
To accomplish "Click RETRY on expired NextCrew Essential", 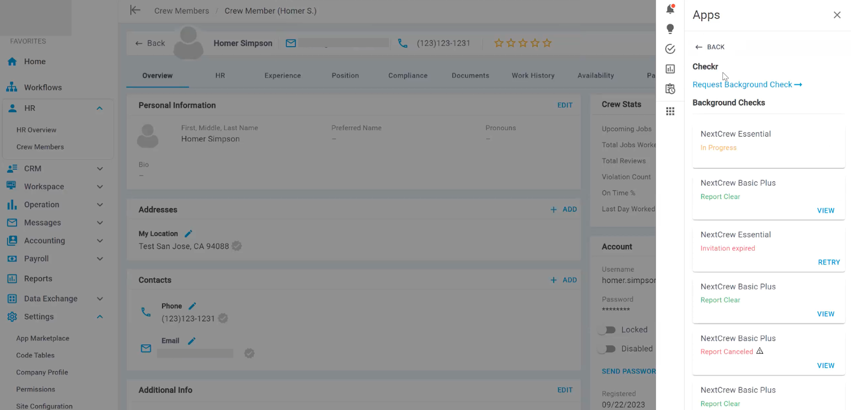I will pos(829,262).
